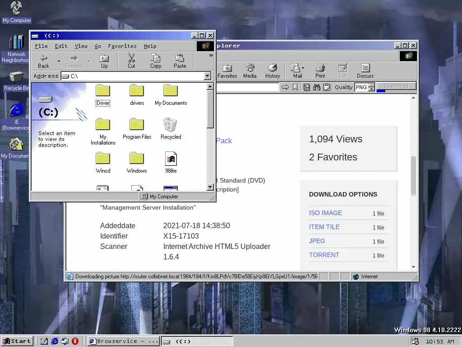Select the Driver folder
Viewport: 462px width, 347px height.
click(x=103, y=95)
